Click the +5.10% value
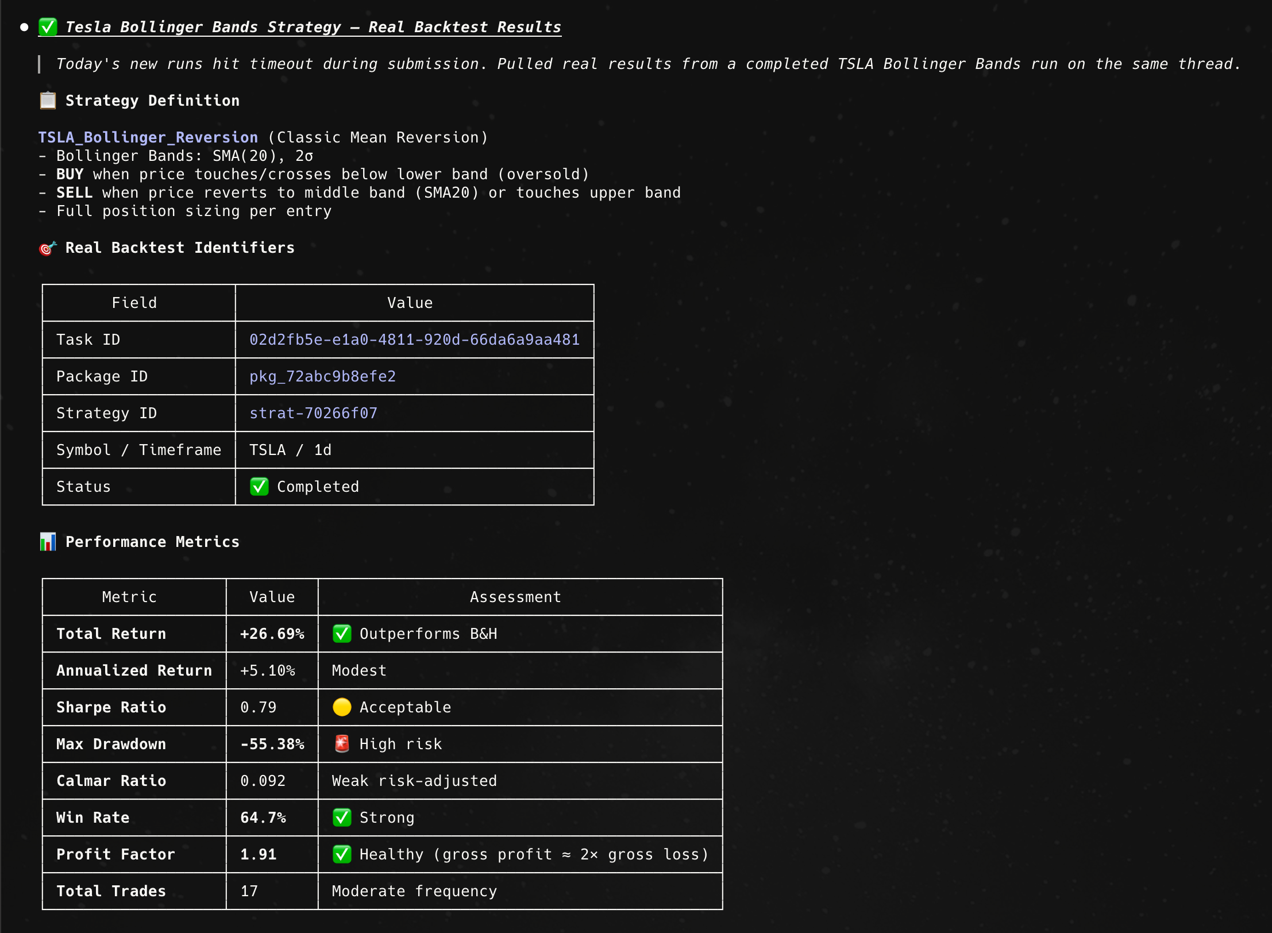This screenshot has width=1272, height=933. pyautogui.click(x=267, y=670)
